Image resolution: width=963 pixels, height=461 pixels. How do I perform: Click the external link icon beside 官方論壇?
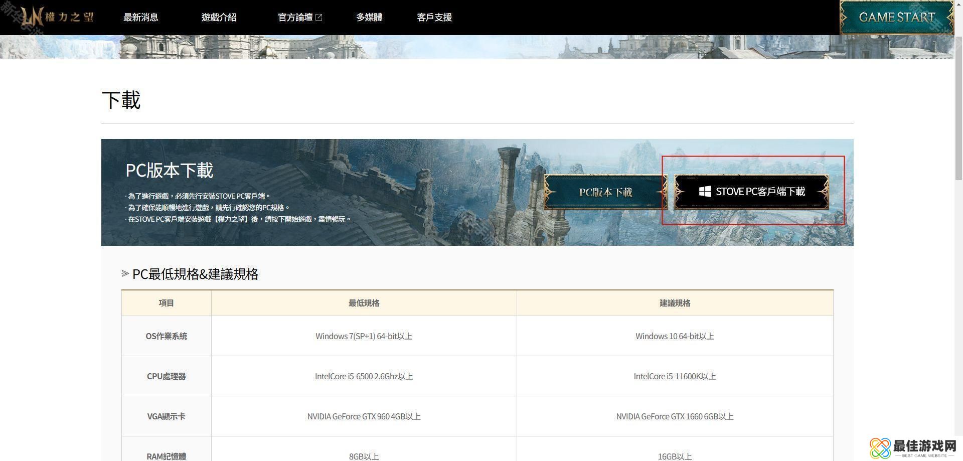318,18
